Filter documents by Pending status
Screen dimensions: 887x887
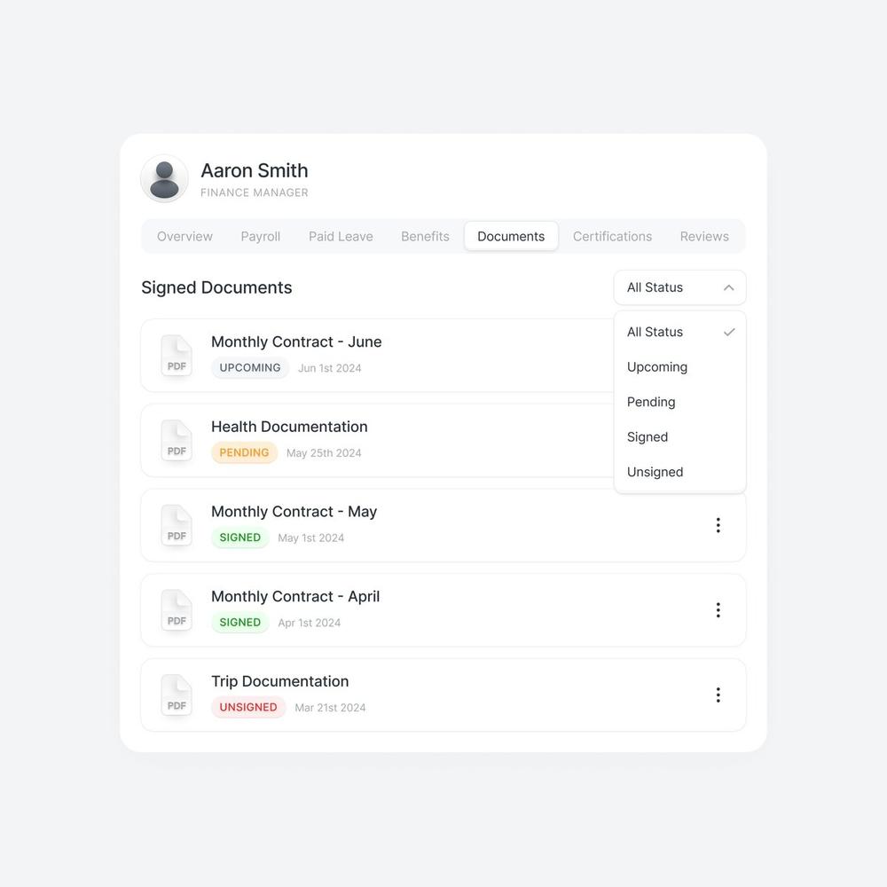(x=680, y=402)
